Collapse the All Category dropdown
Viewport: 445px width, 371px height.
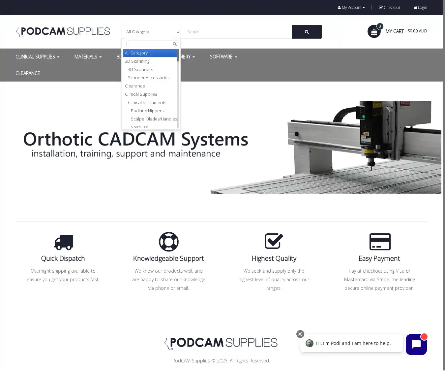pos(151,32)
